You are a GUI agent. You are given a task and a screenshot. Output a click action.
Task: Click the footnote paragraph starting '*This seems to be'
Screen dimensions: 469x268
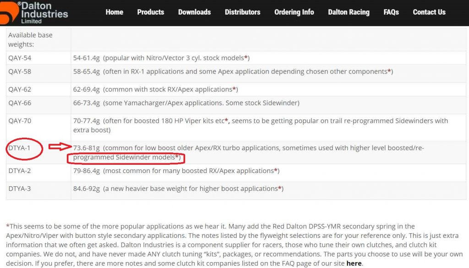coord(234,245)
